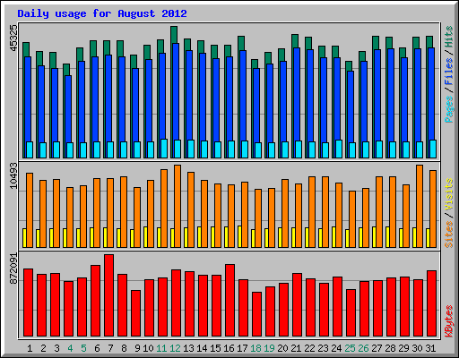Click the green weekend day 25 label
This screenshot has width=459, height=358.
(x=350, y=348)
